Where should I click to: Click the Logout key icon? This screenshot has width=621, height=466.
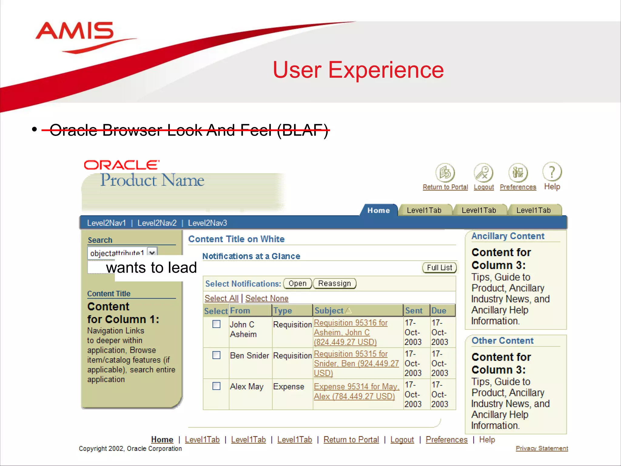[x=483, y=173]
